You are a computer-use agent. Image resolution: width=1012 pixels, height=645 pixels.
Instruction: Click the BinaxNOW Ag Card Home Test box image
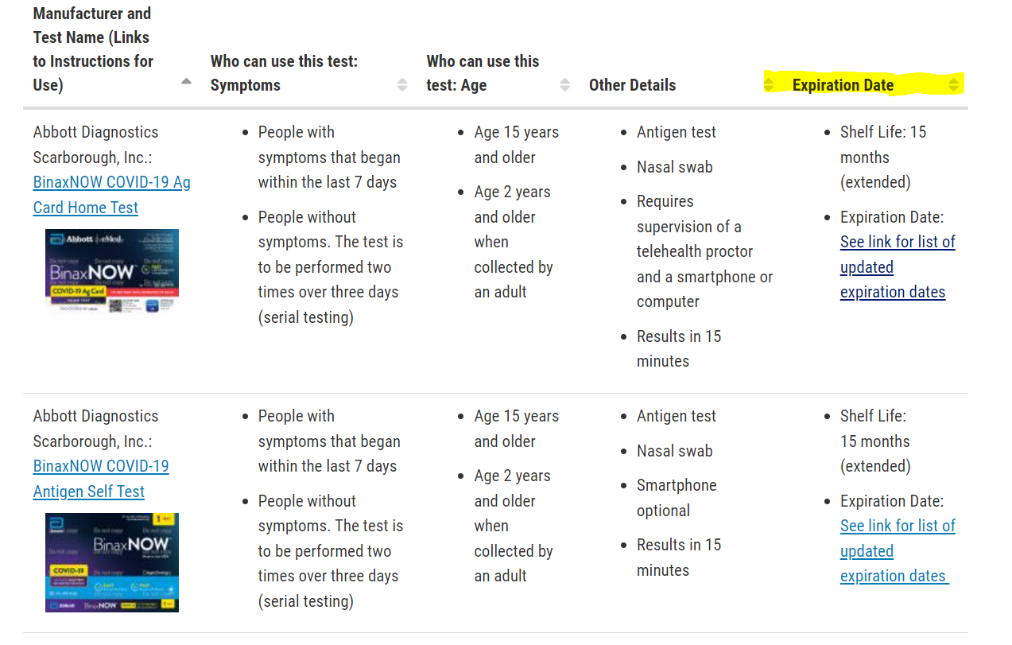coord(112,271)
